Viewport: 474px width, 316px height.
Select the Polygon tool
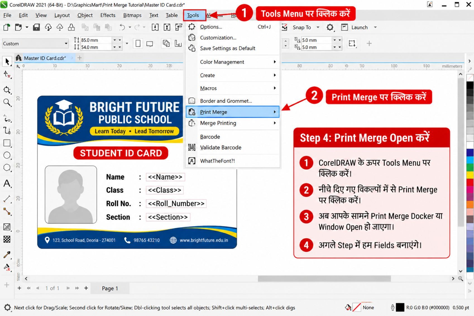tap(7, 167)
